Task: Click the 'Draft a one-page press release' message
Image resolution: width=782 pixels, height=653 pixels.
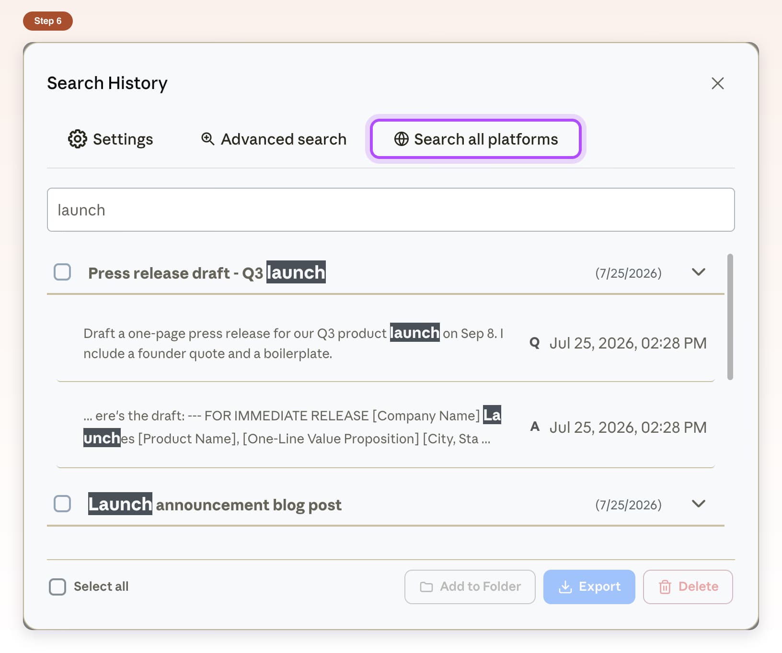Action: 293,343
